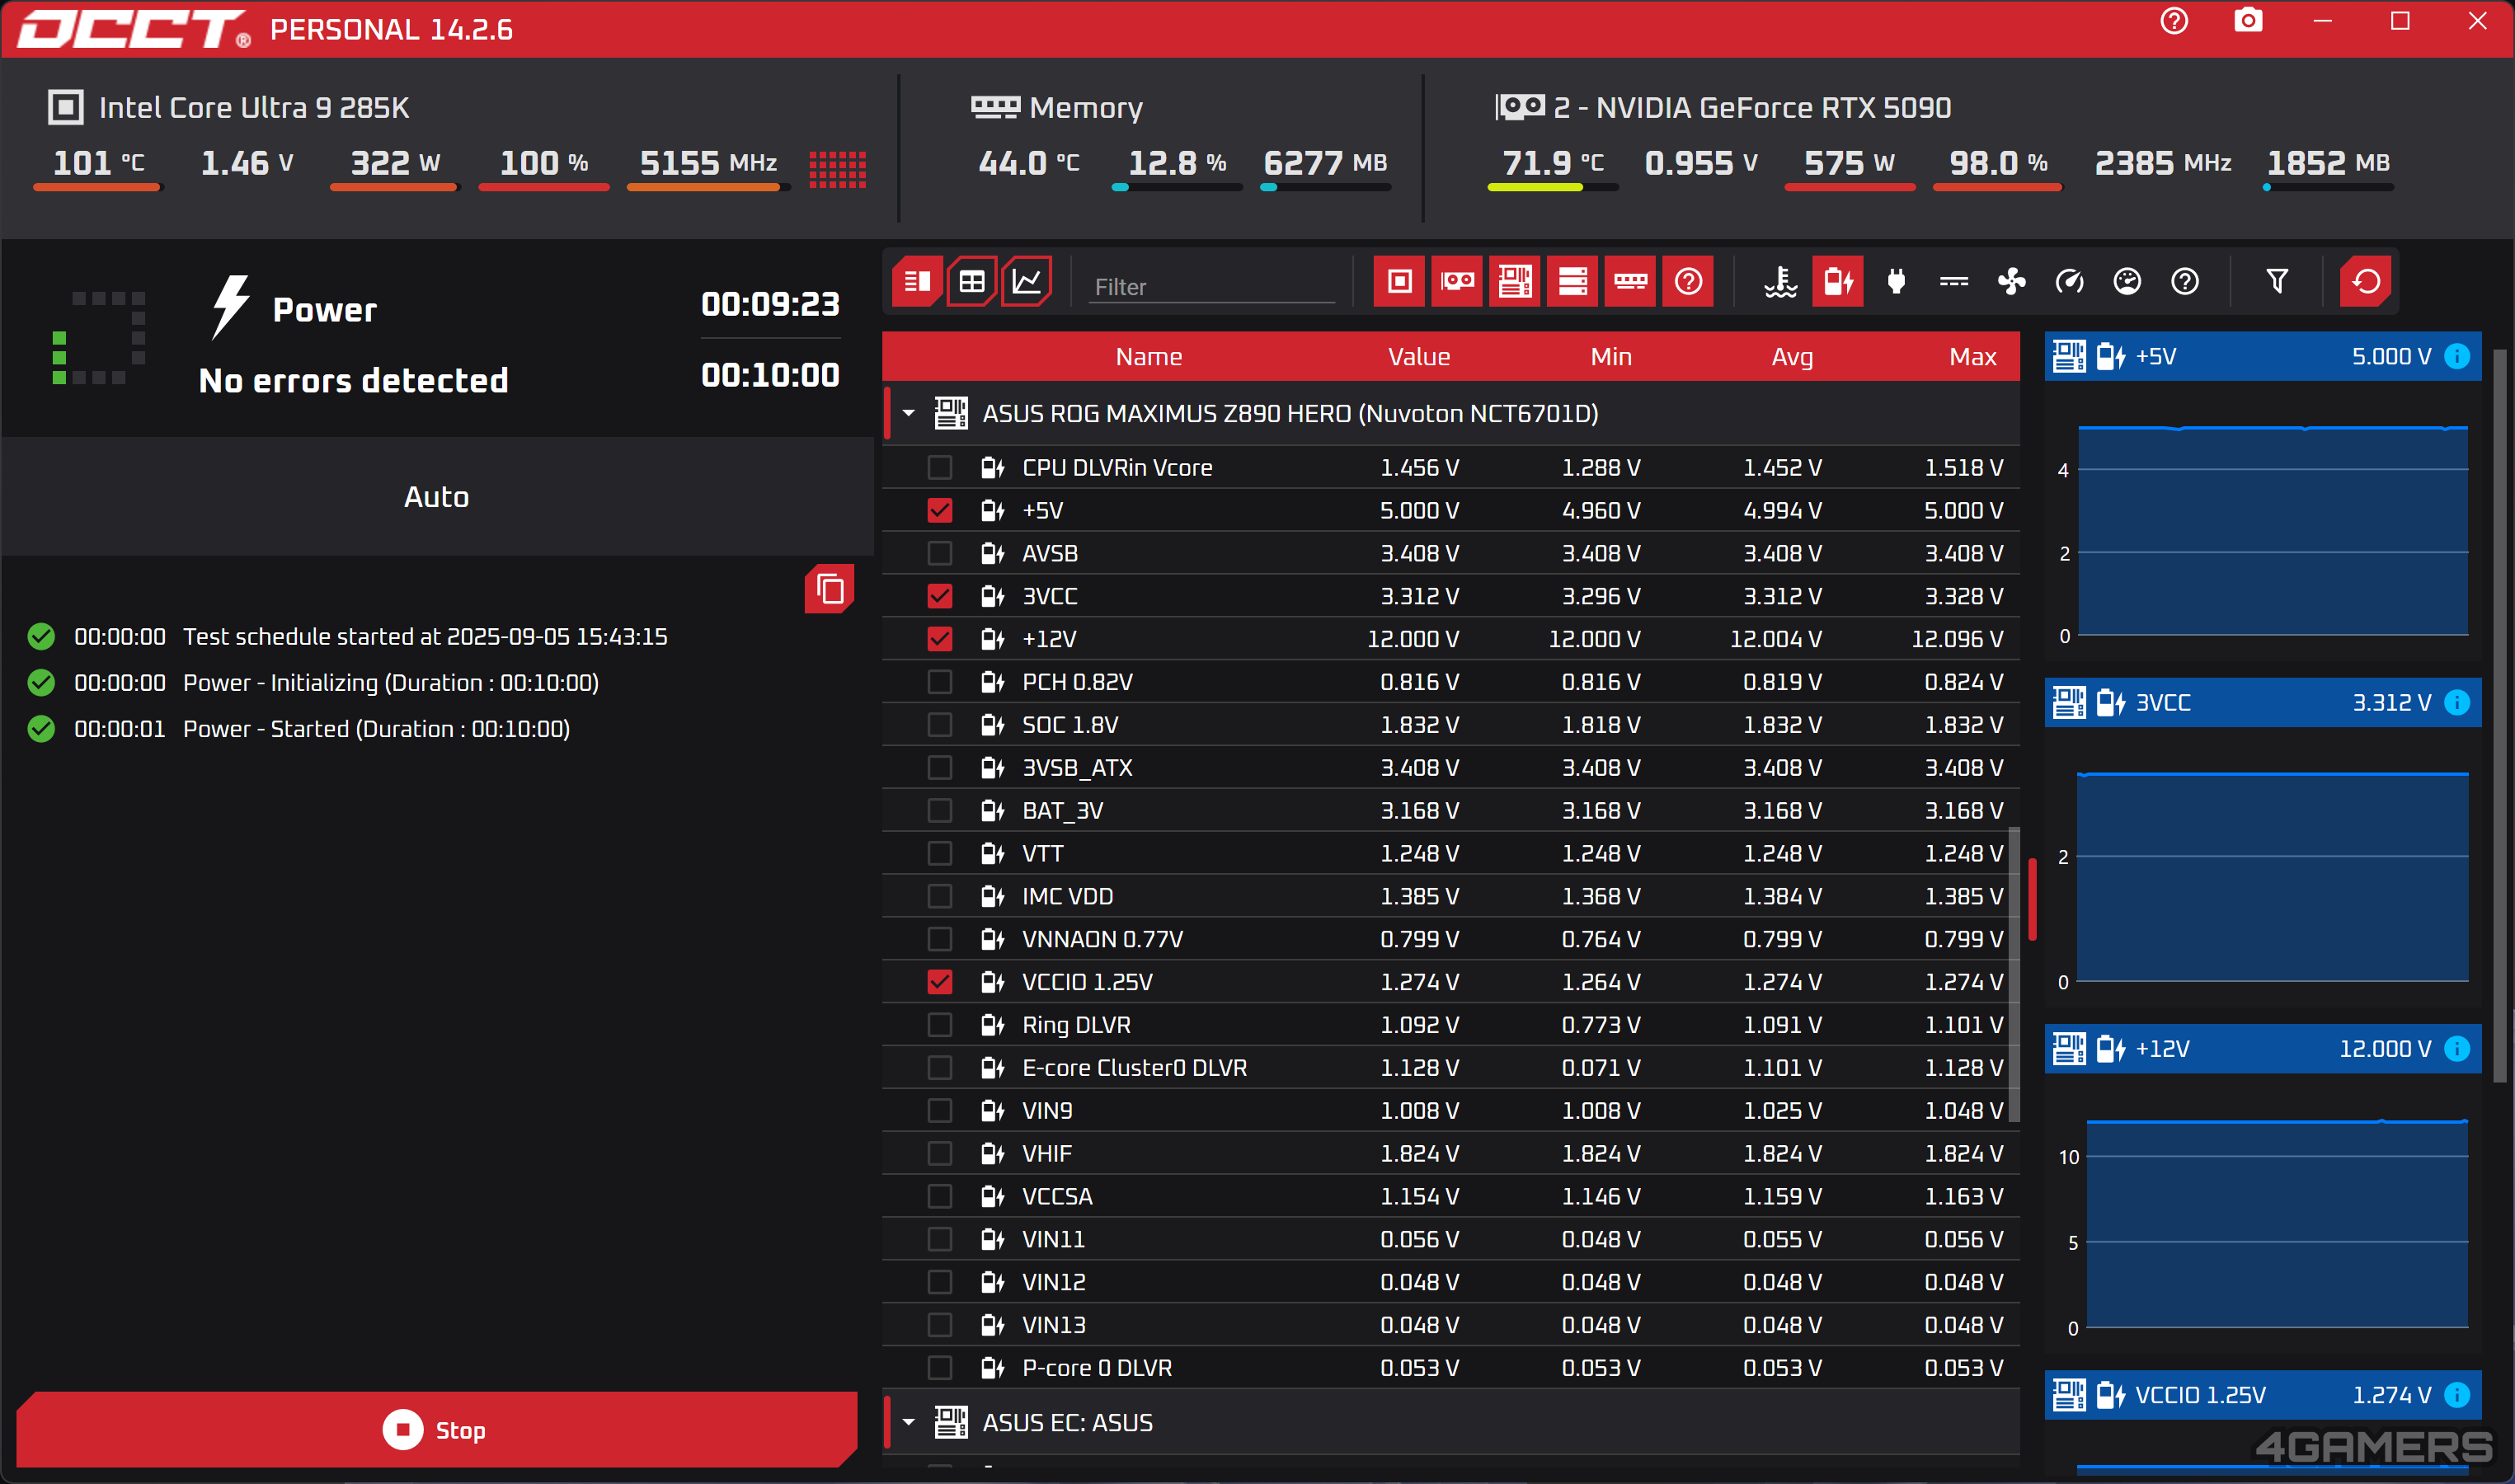Filter by power plug sensors icon
Screen dimensions: 2515x1484
[1896, 281]
